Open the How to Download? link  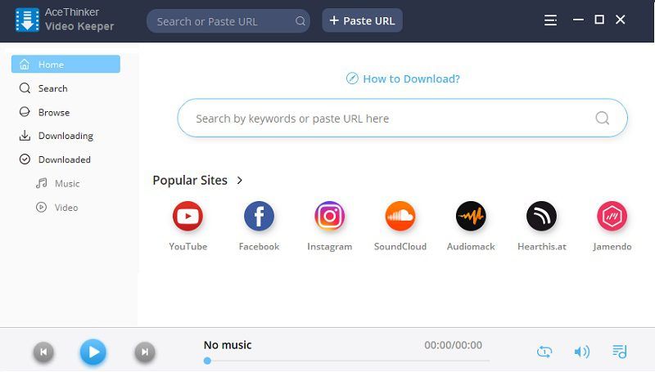pyautogui.click(x=411, y=78)
